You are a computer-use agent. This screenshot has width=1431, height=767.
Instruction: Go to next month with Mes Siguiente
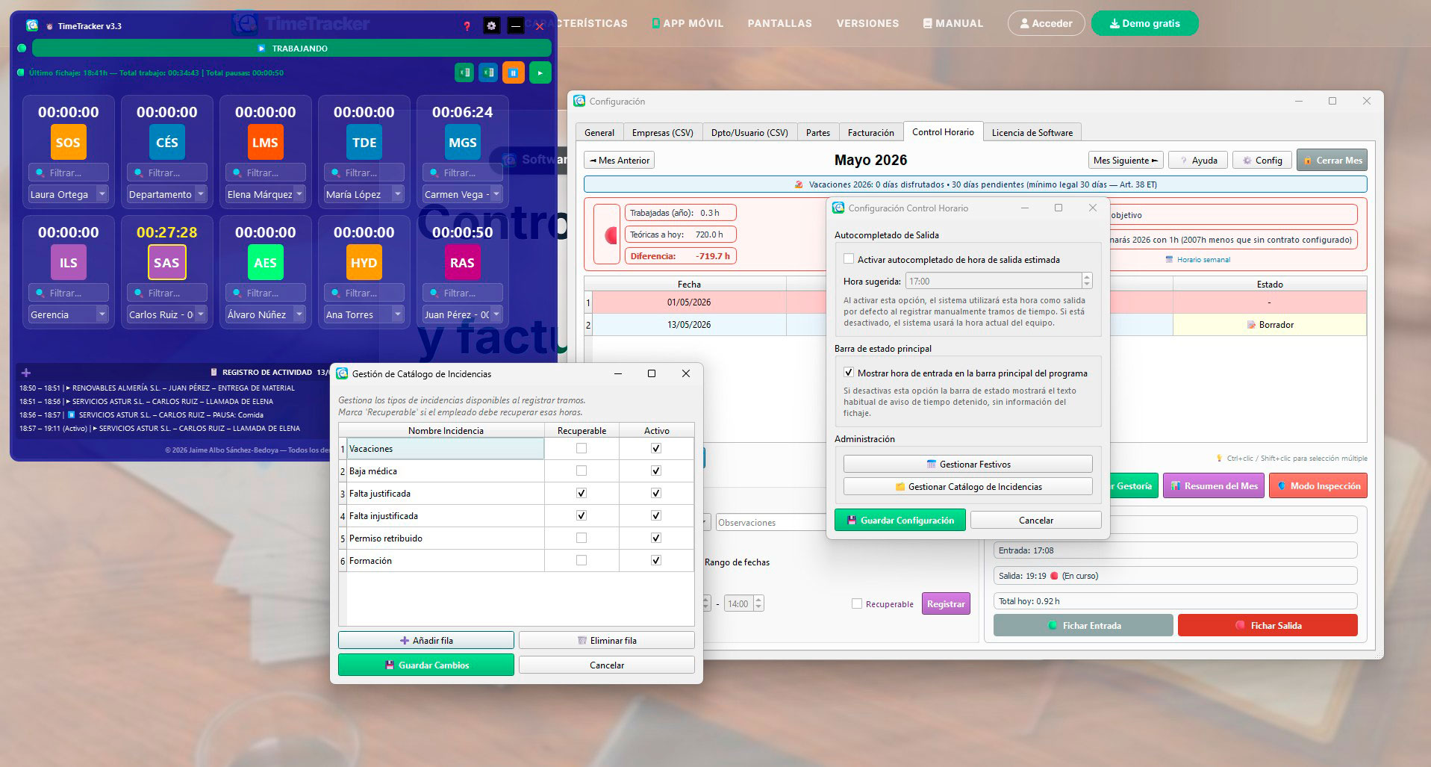(x=1126, y=160)
